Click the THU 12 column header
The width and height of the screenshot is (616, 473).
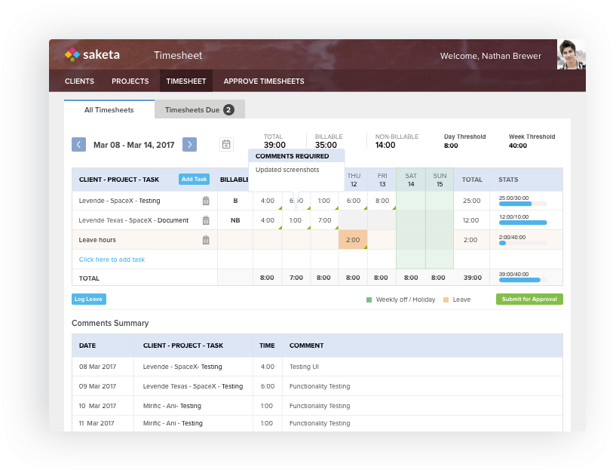pos(354,180)
